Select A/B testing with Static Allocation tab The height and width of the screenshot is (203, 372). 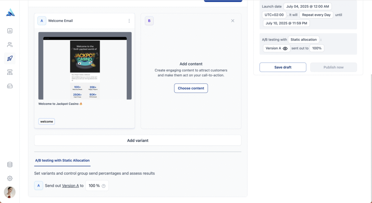62,160
